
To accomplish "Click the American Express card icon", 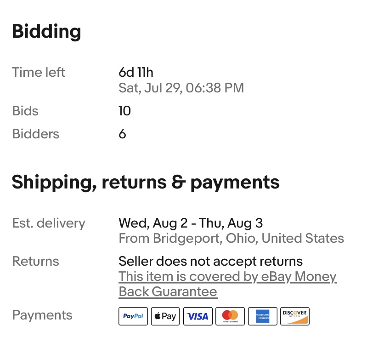I will pos(263,316).
